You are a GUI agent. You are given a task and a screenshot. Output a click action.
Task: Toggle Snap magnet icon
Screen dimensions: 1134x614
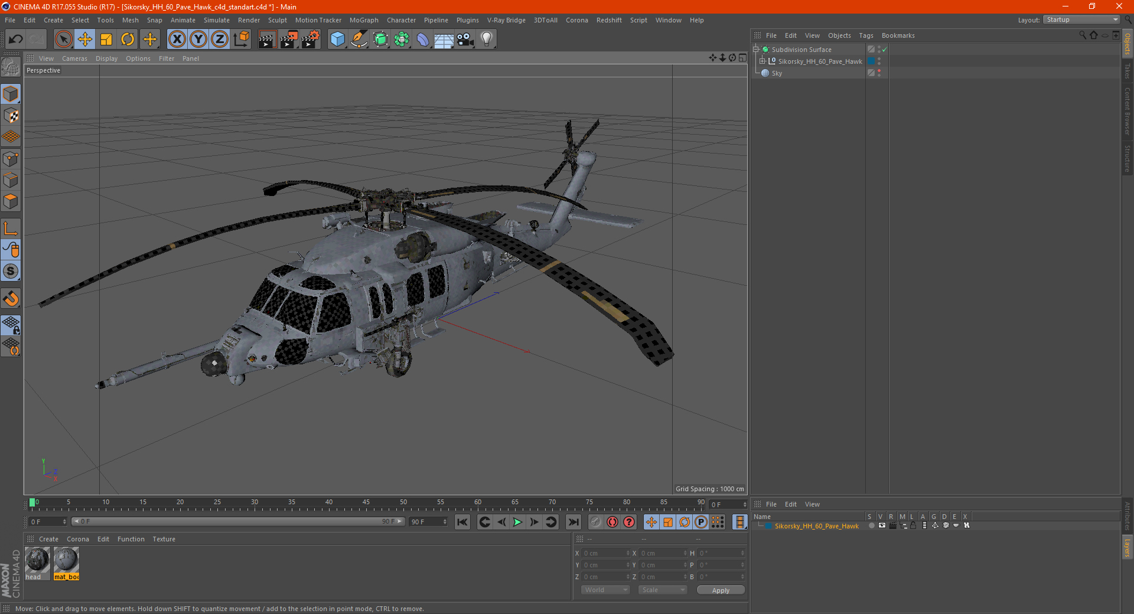11,299
